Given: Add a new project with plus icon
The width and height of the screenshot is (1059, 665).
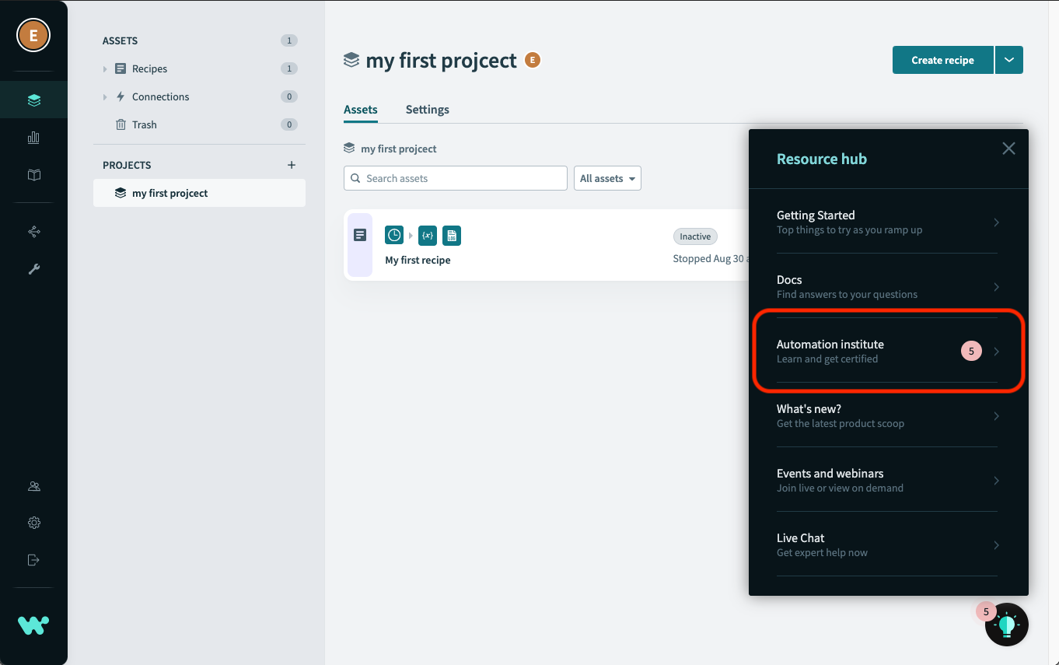Looking at the screenshot, I should tap(292, 165).
